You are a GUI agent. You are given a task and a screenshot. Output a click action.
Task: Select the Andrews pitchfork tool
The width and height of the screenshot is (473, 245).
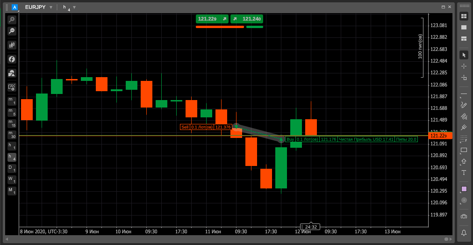click(x=464, y=128)
